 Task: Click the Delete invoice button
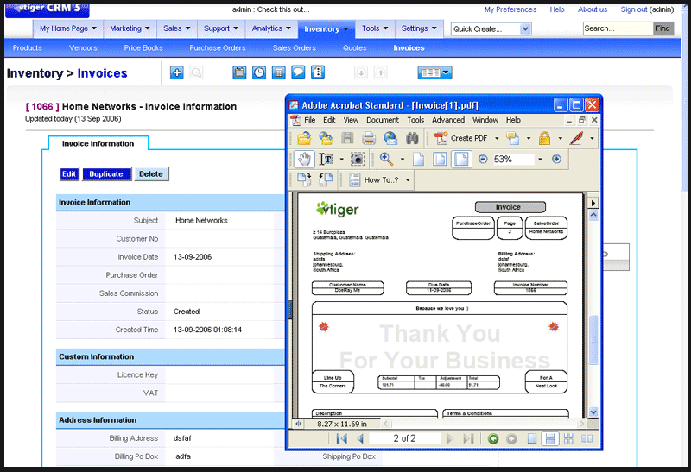151,174
